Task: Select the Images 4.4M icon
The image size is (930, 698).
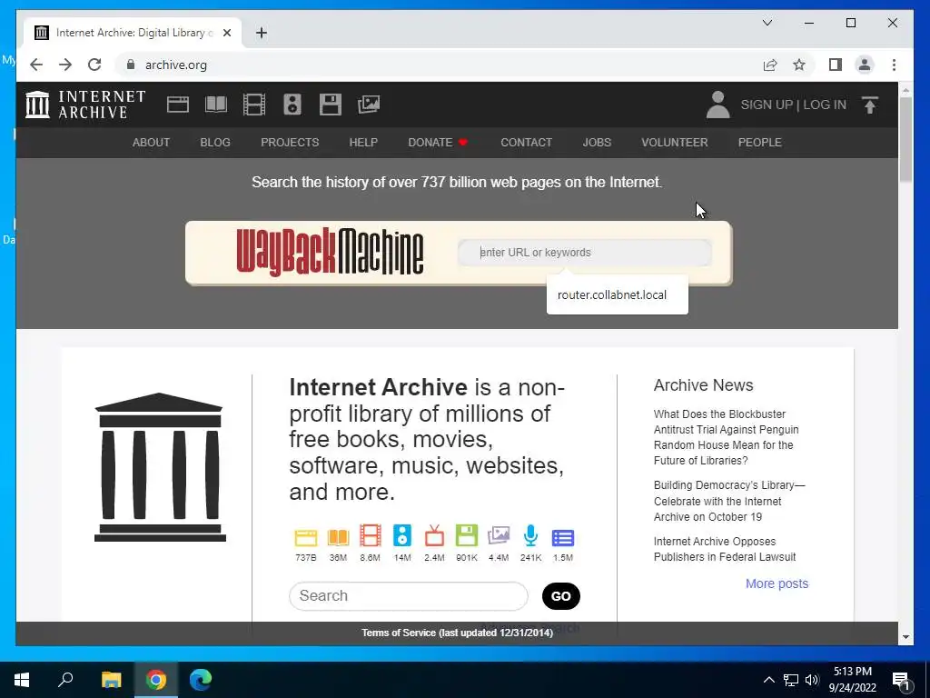Action: point(499,535)
